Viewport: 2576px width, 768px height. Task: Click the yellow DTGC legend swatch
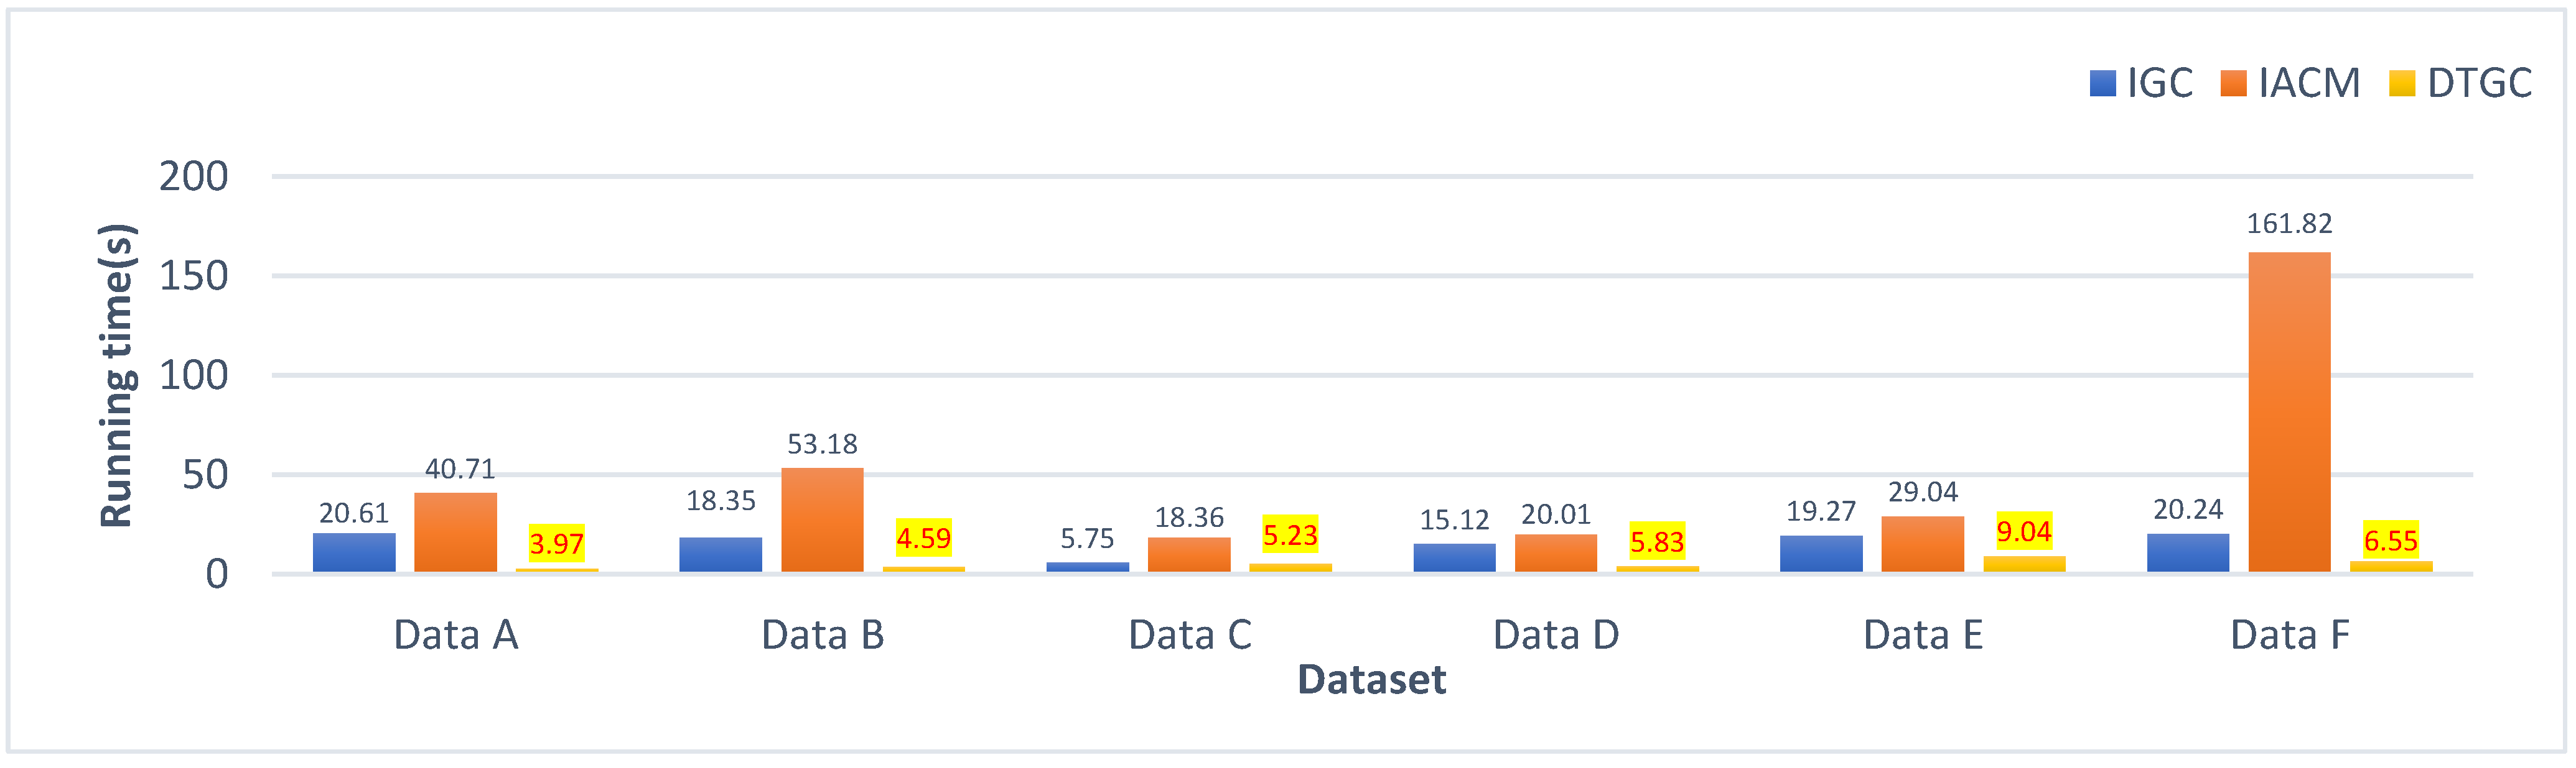[x=2402, y=83]
